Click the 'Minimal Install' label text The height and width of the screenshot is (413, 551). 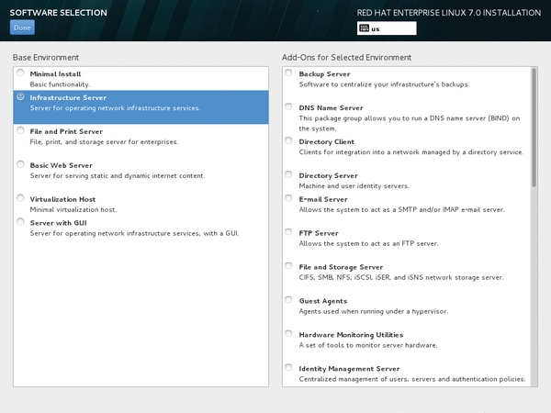55,74
